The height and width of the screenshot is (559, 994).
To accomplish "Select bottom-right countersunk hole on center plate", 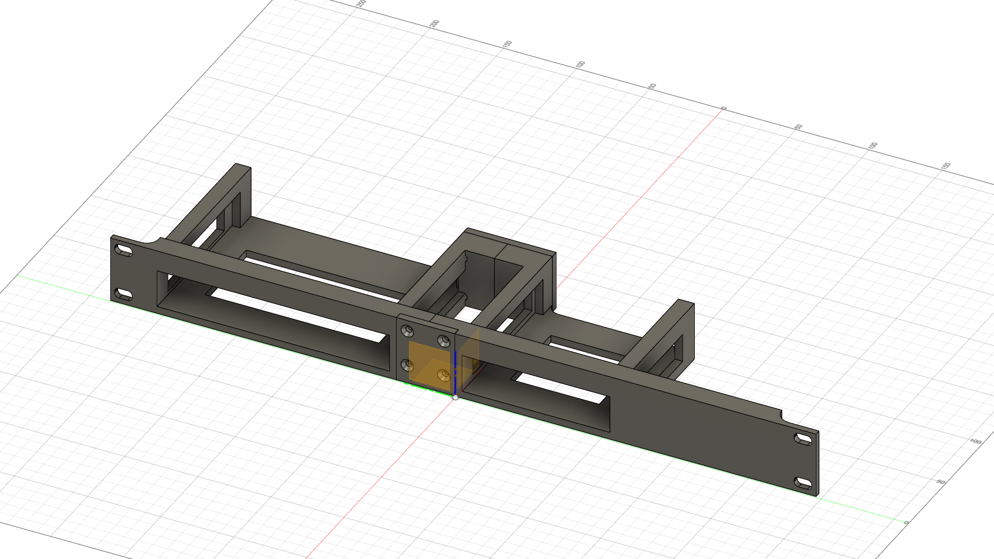I will coord(444,375).
